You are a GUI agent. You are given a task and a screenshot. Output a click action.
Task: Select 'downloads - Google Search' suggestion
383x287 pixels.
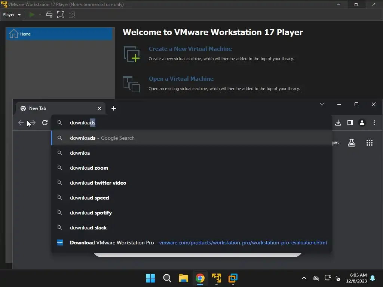(191, 138)
